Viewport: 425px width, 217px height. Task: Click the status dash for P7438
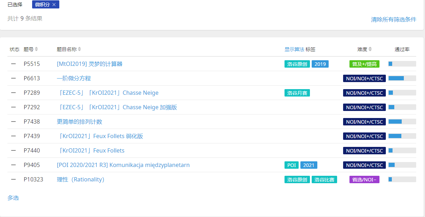[x=13, y=122]
